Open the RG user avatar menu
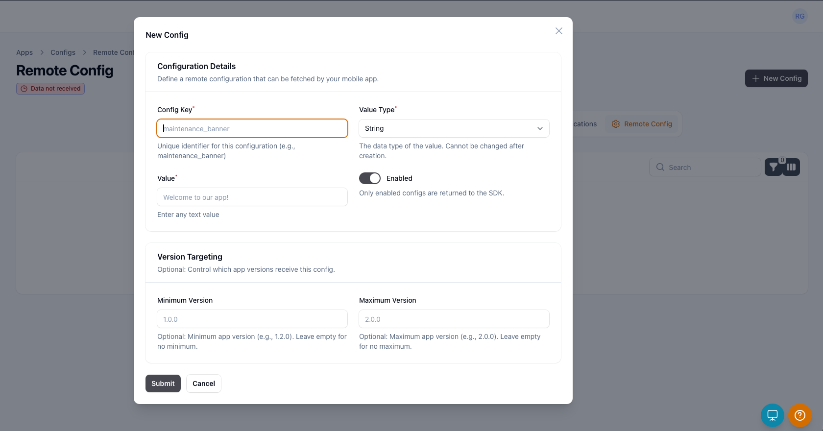 click(800, 16)
